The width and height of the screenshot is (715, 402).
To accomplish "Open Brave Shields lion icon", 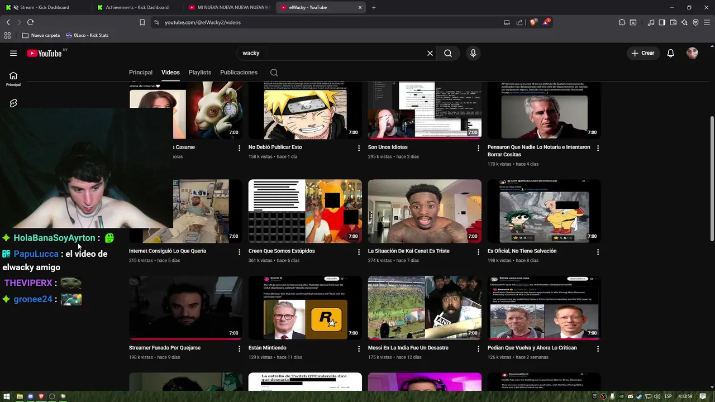I will 533,22.
